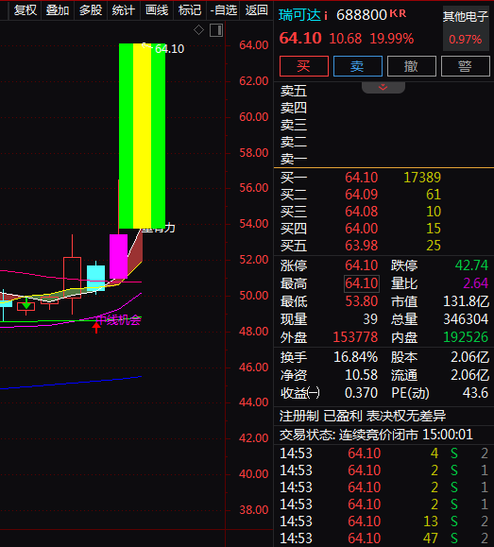Click the 交易状态 closing time line
Image resolution: width=494 pixels, height=547 pixels.
tap(377, 435)
